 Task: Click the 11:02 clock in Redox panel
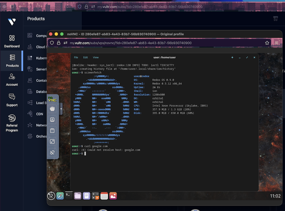tap(275, 196)
